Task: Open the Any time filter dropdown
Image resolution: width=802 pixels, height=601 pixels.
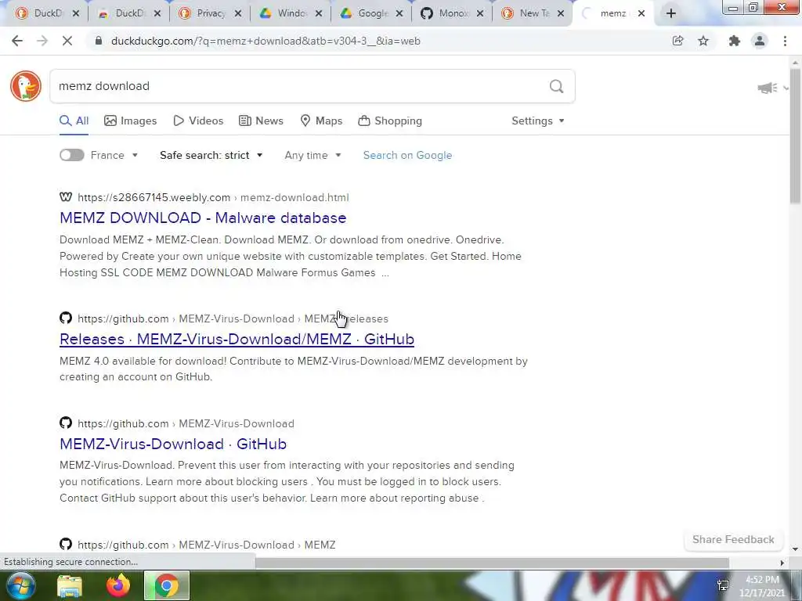Action: 312,155
